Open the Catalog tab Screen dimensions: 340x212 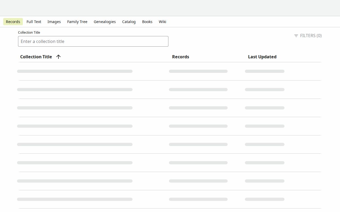(129, 22)
